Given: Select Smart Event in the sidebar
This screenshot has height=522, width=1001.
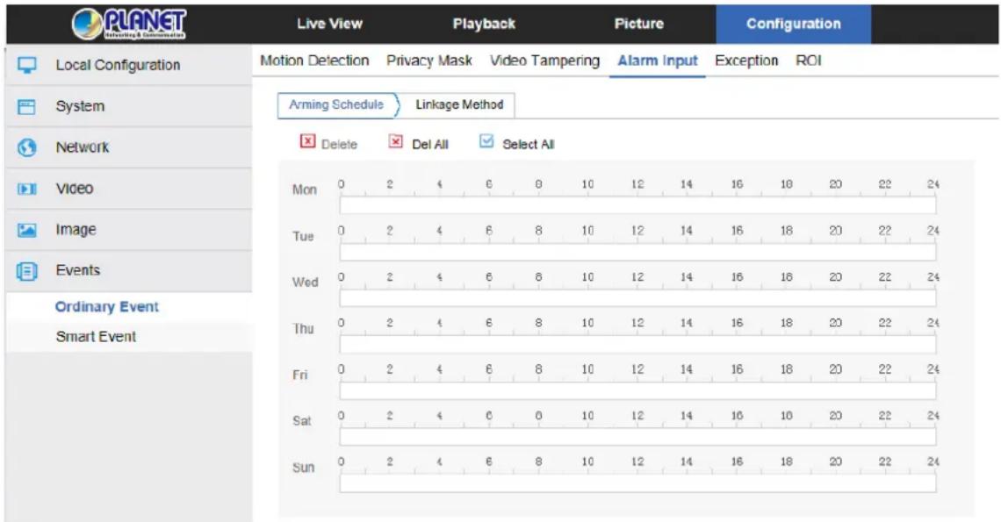Looking at the screenshot, I should (x=96, y=337).
